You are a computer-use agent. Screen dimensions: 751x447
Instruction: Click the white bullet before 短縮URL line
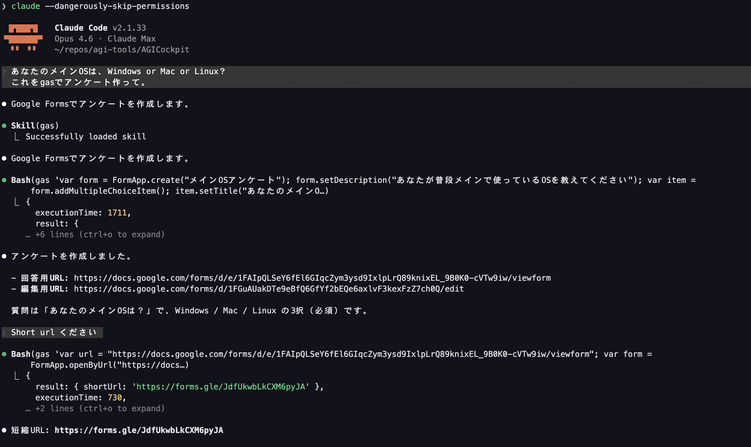pyautogui.click(x=4, y=430)
